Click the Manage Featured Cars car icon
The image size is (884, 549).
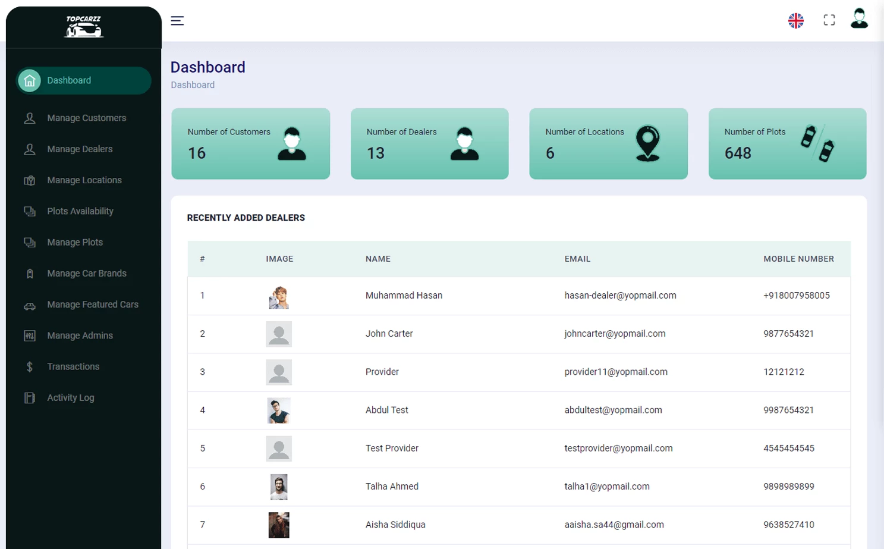pyautogui.click(x=30, y=305)
